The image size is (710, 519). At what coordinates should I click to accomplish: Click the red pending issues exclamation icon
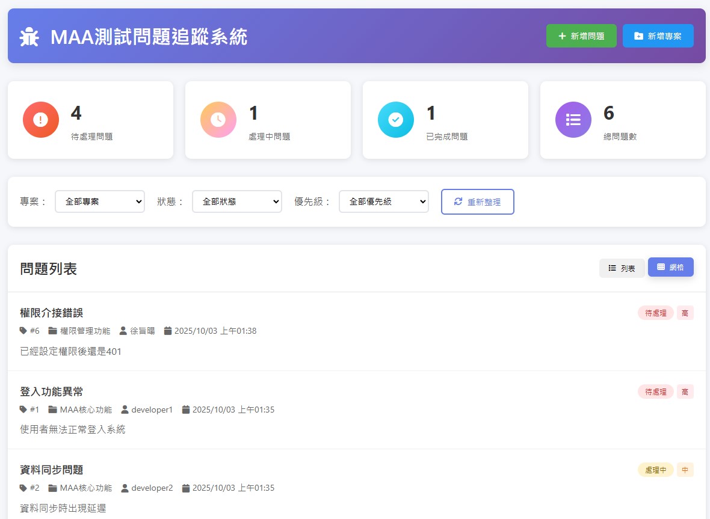41,120
